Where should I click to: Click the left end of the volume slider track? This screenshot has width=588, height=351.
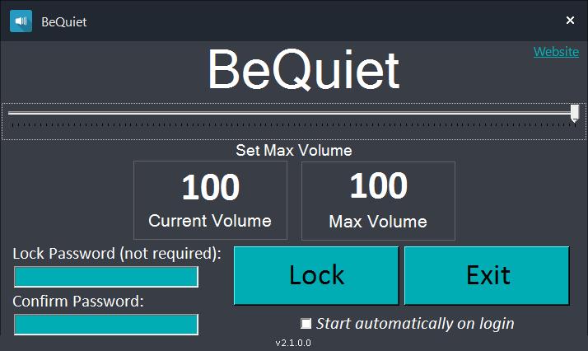click(12, 112)
